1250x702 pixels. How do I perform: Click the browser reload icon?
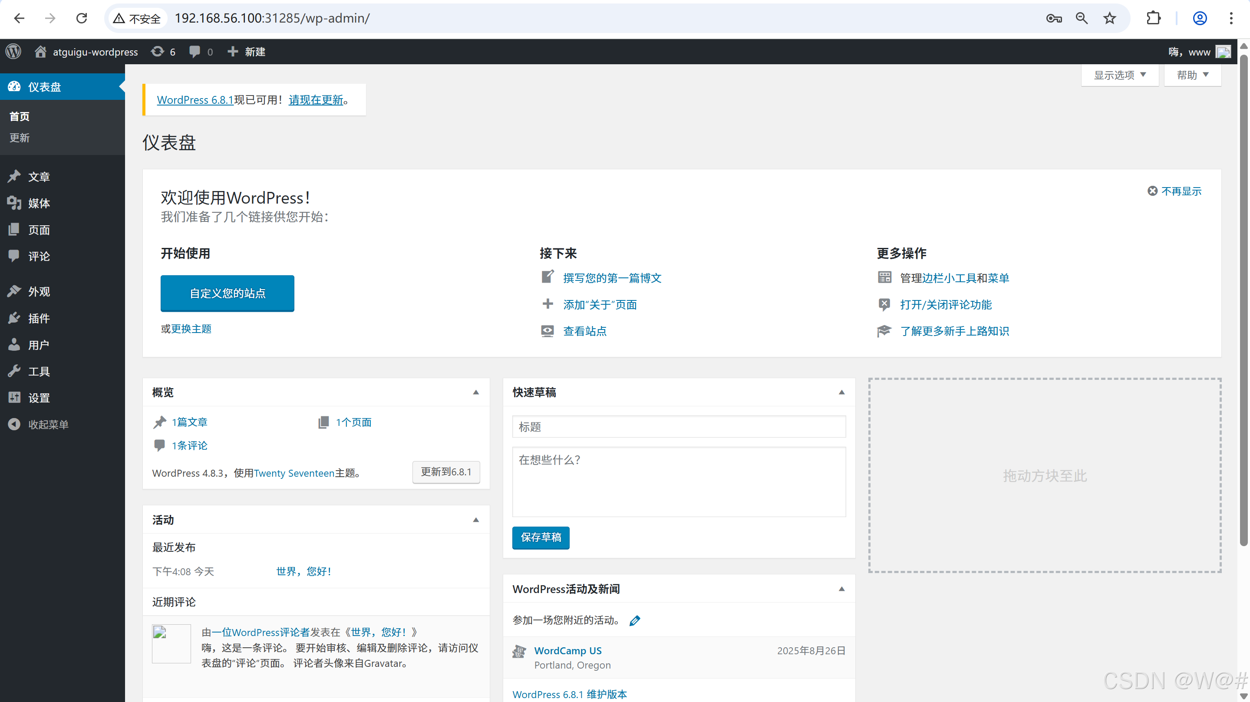pyautogui.click(x=82, y=18)
